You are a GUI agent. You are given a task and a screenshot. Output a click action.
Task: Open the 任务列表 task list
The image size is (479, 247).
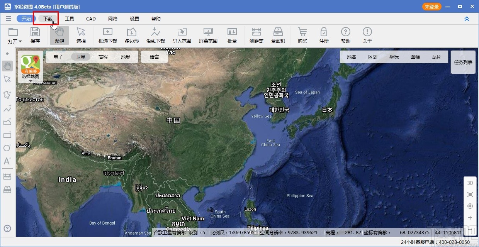pyautogui.click(x=462, y=62)
